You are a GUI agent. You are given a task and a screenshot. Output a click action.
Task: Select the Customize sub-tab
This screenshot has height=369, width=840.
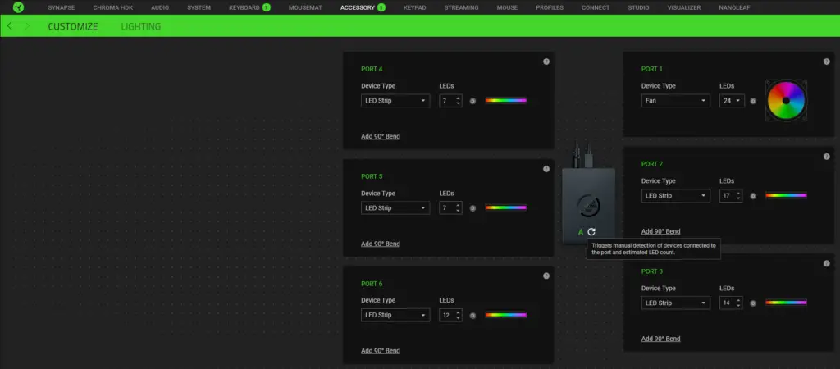coord(73,26)
